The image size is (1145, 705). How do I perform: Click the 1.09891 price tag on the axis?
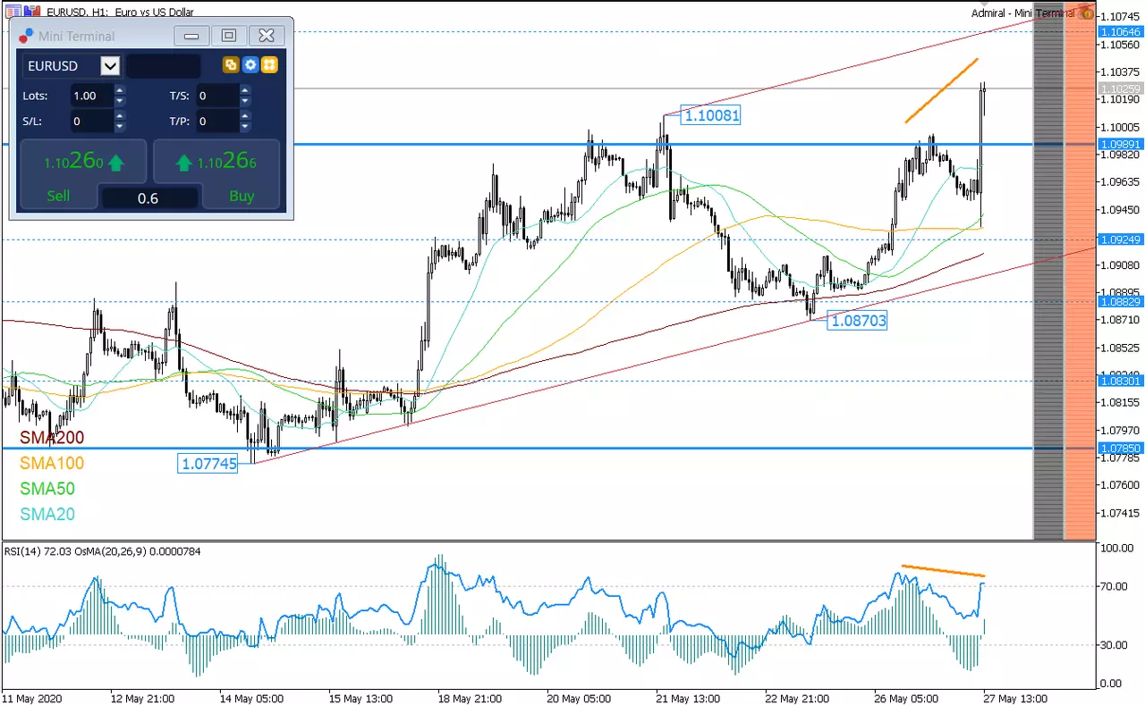[x=1121, y=144]
